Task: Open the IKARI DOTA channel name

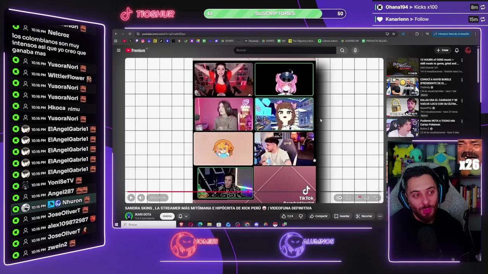Action: point(143,215)
